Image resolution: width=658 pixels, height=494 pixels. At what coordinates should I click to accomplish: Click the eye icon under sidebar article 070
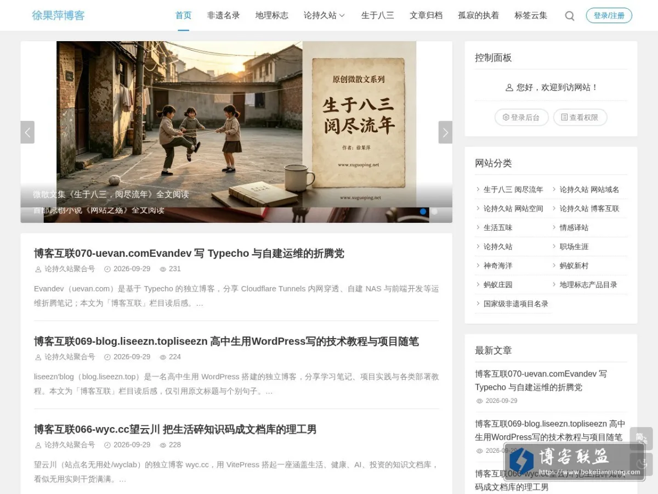(x=480, y=401)
